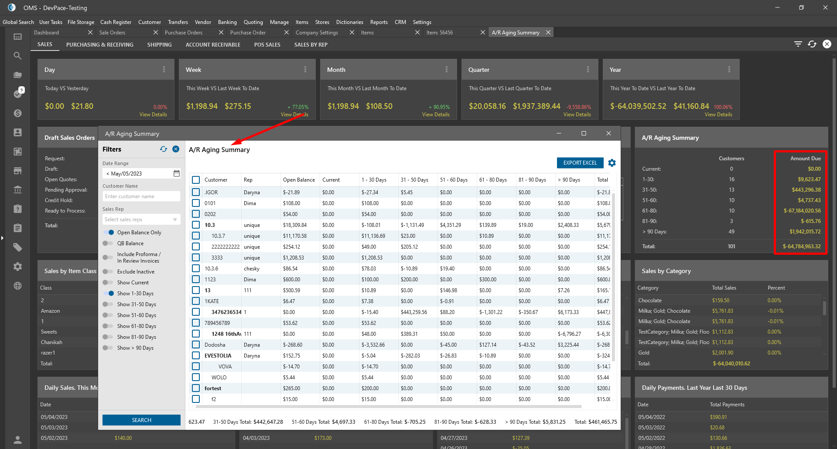The image size is (837, 449).
Task: Open the Select sales reps dropdown
Action: click(x=141, y=219)
